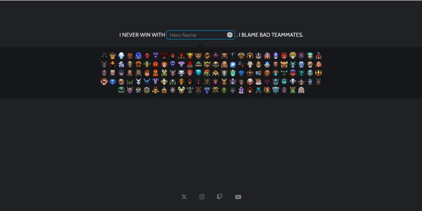Choose the Ogre Magi hero icon

point(258,73)
